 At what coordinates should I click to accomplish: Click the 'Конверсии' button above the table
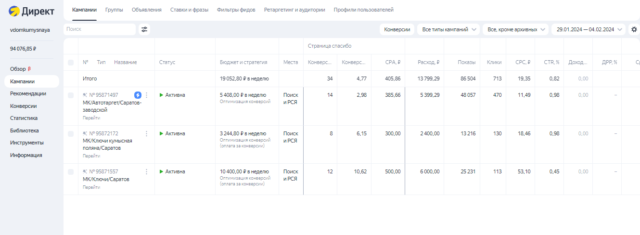397,29
